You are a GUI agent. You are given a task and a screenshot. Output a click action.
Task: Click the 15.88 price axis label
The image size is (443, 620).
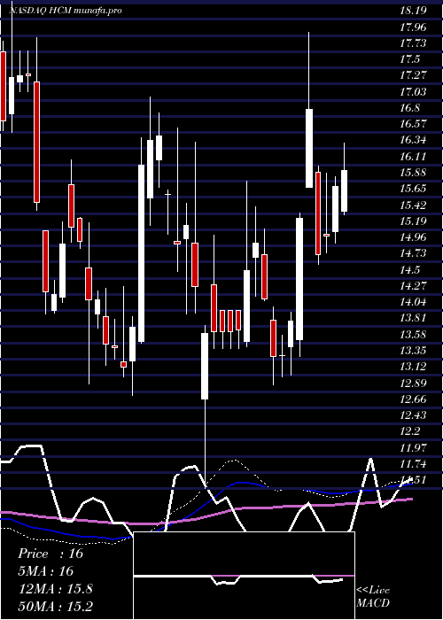414,173
